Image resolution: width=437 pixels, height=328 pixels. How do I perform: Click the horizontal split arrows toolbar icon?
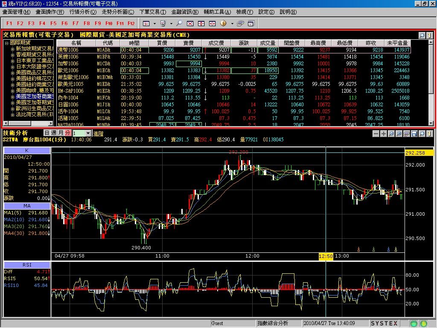pos(213,23)
